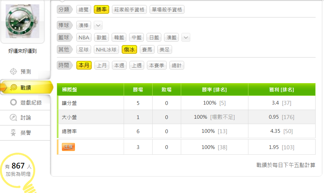The height and width of the screenshot is (193, 324).
Task: Set time range to 上月
Action: pyautogui.click(x=102, y=66)
